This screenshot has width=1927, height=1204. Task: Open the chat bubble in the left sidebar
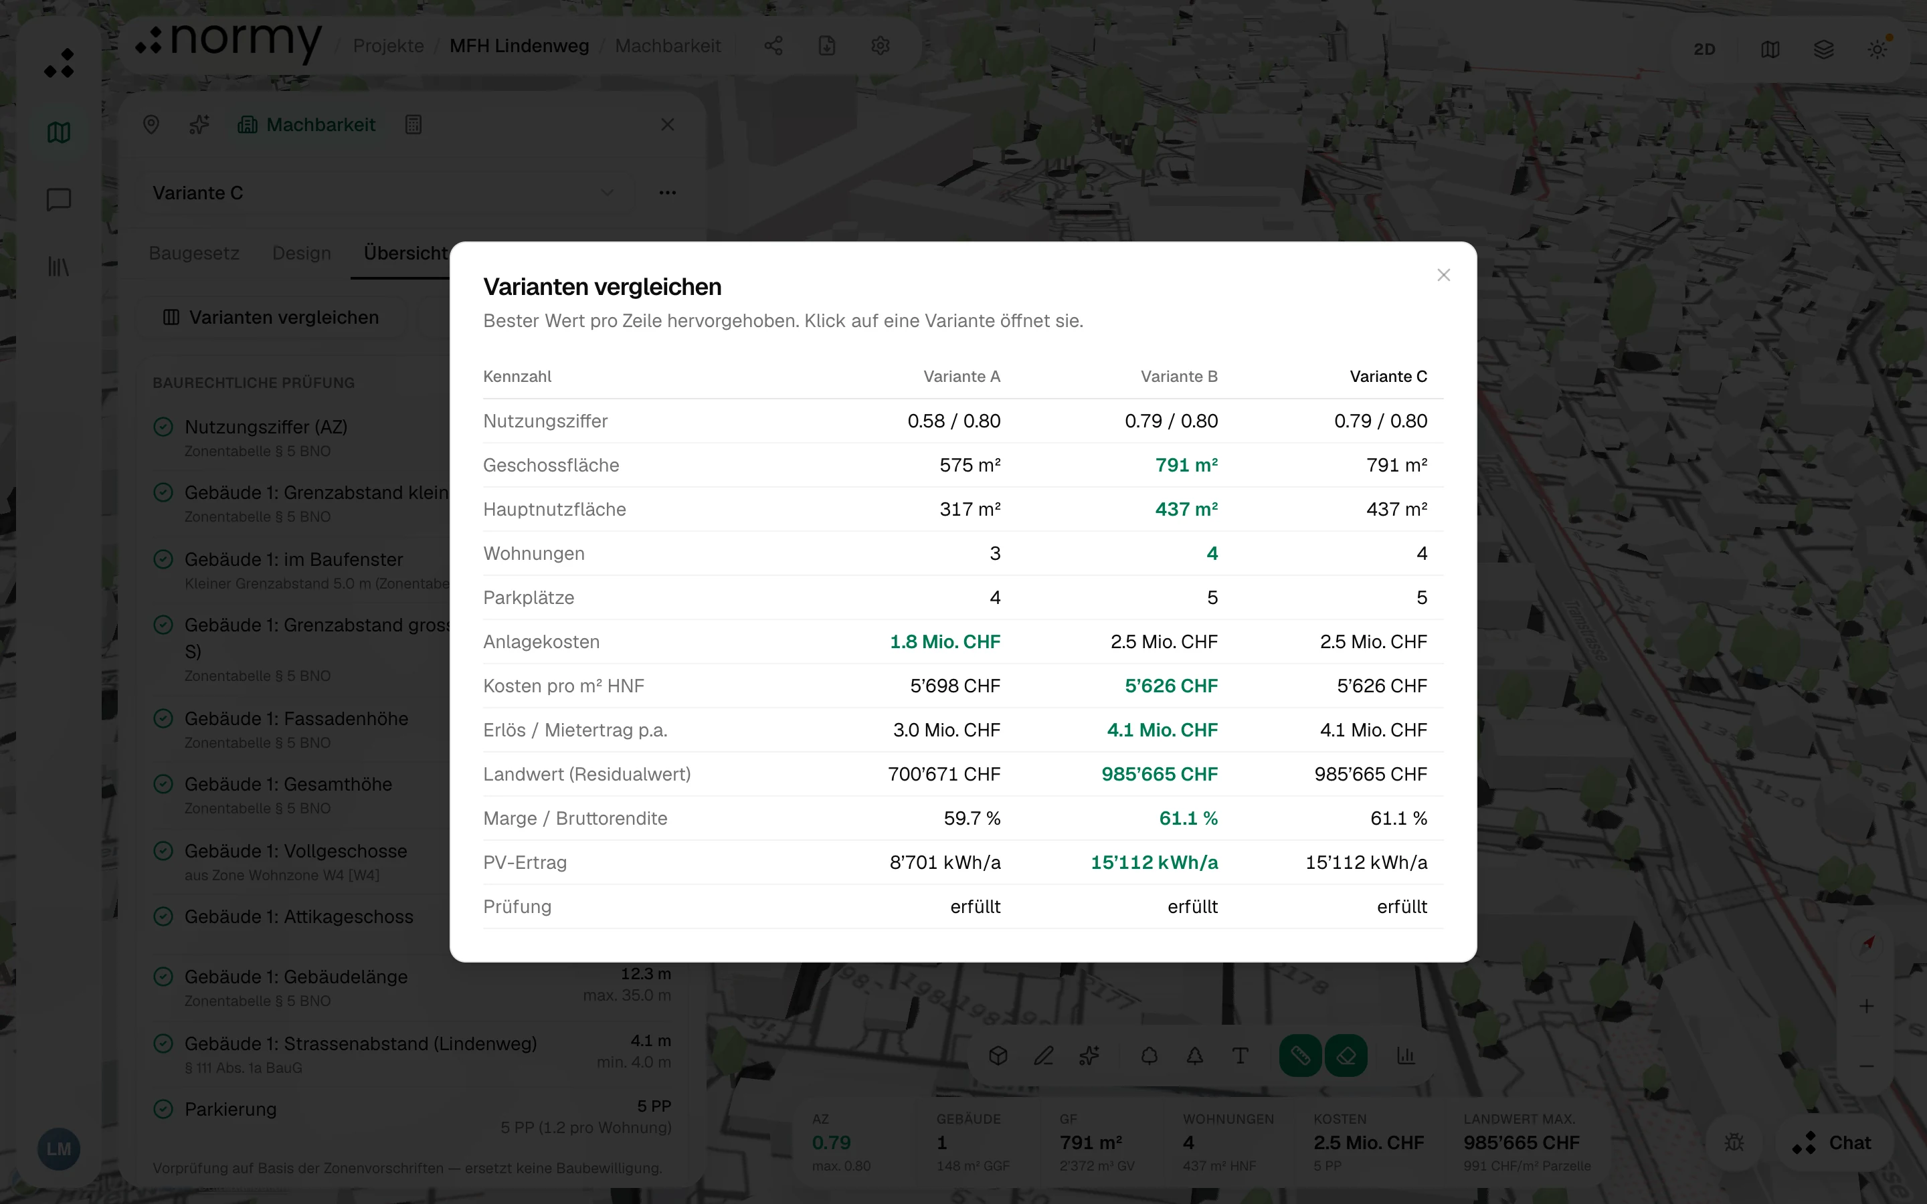pyautogui.click(x=59, y=199)
